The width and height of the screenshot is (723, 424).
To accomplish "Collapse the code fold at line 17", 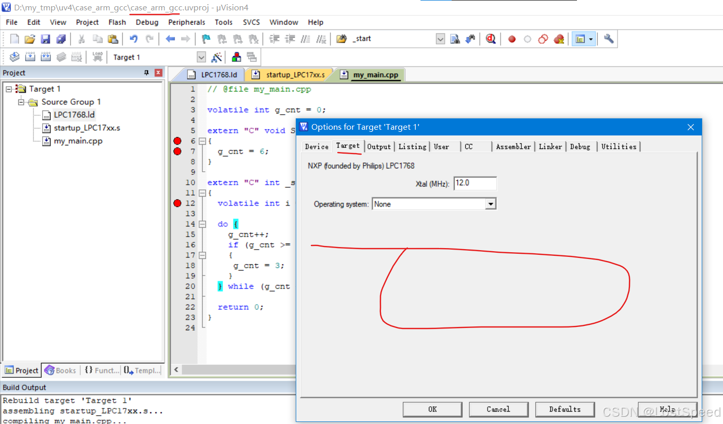I will (202, 255).
